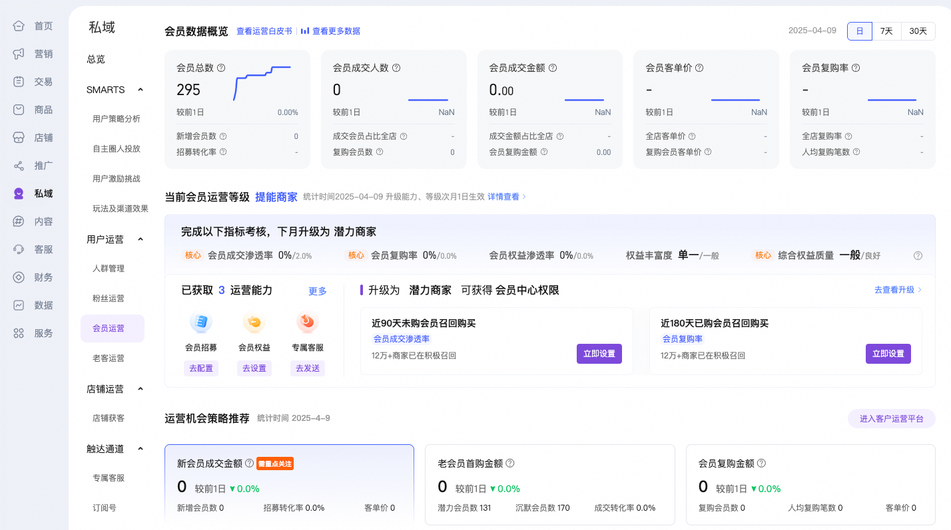The width and height of the screenshot is (951, 530).
Task: Click the 会员招募 blue icon
Action: coord(201,323)
